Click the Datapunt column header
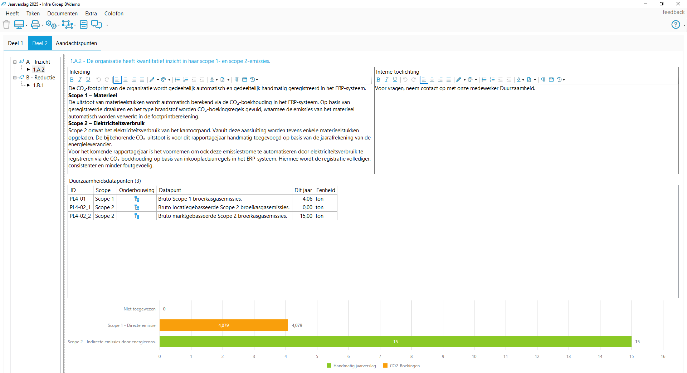This screenshot has height=373, width=687. coord(224,190)
